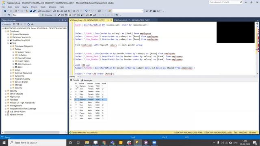Select the XEvent Profiler item
Screen dimensions: 260x146
16,114
